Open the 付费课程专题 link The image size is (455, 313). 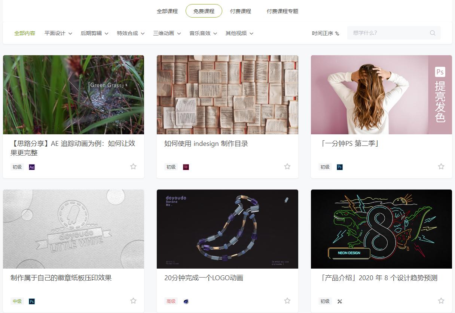point(283,11)
